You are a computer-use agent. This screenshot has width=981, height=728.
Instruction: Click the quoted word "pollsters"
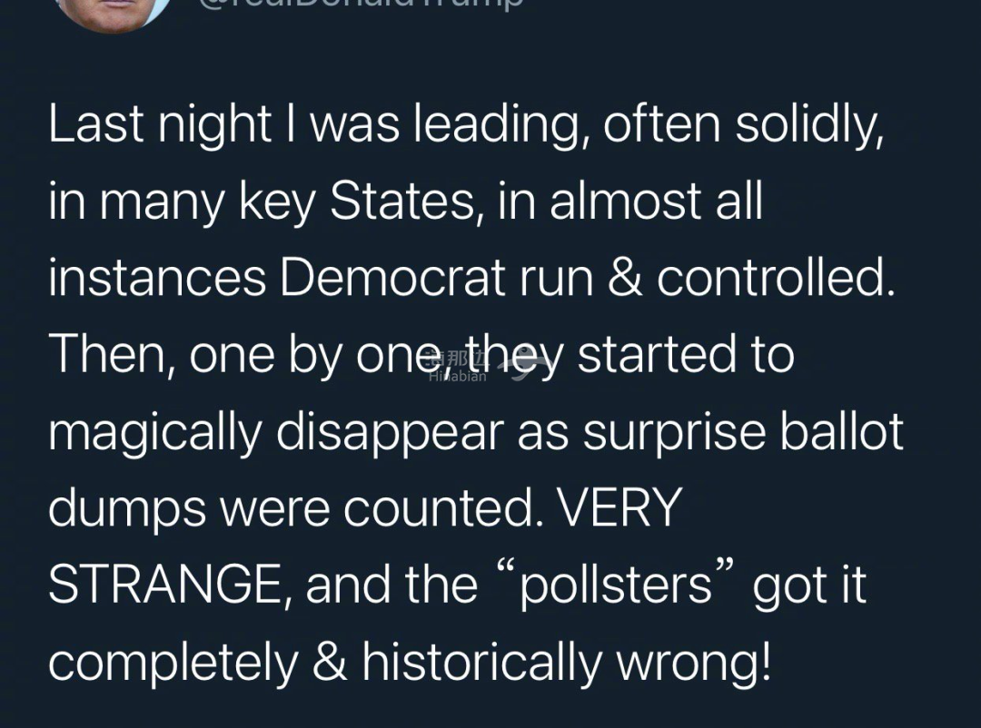point(616,585)
